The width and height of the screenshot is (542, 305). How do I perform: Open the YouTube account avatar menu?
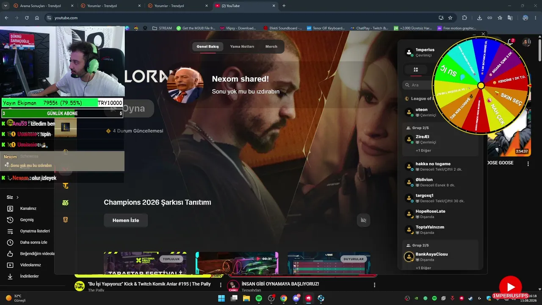(526, 42)
